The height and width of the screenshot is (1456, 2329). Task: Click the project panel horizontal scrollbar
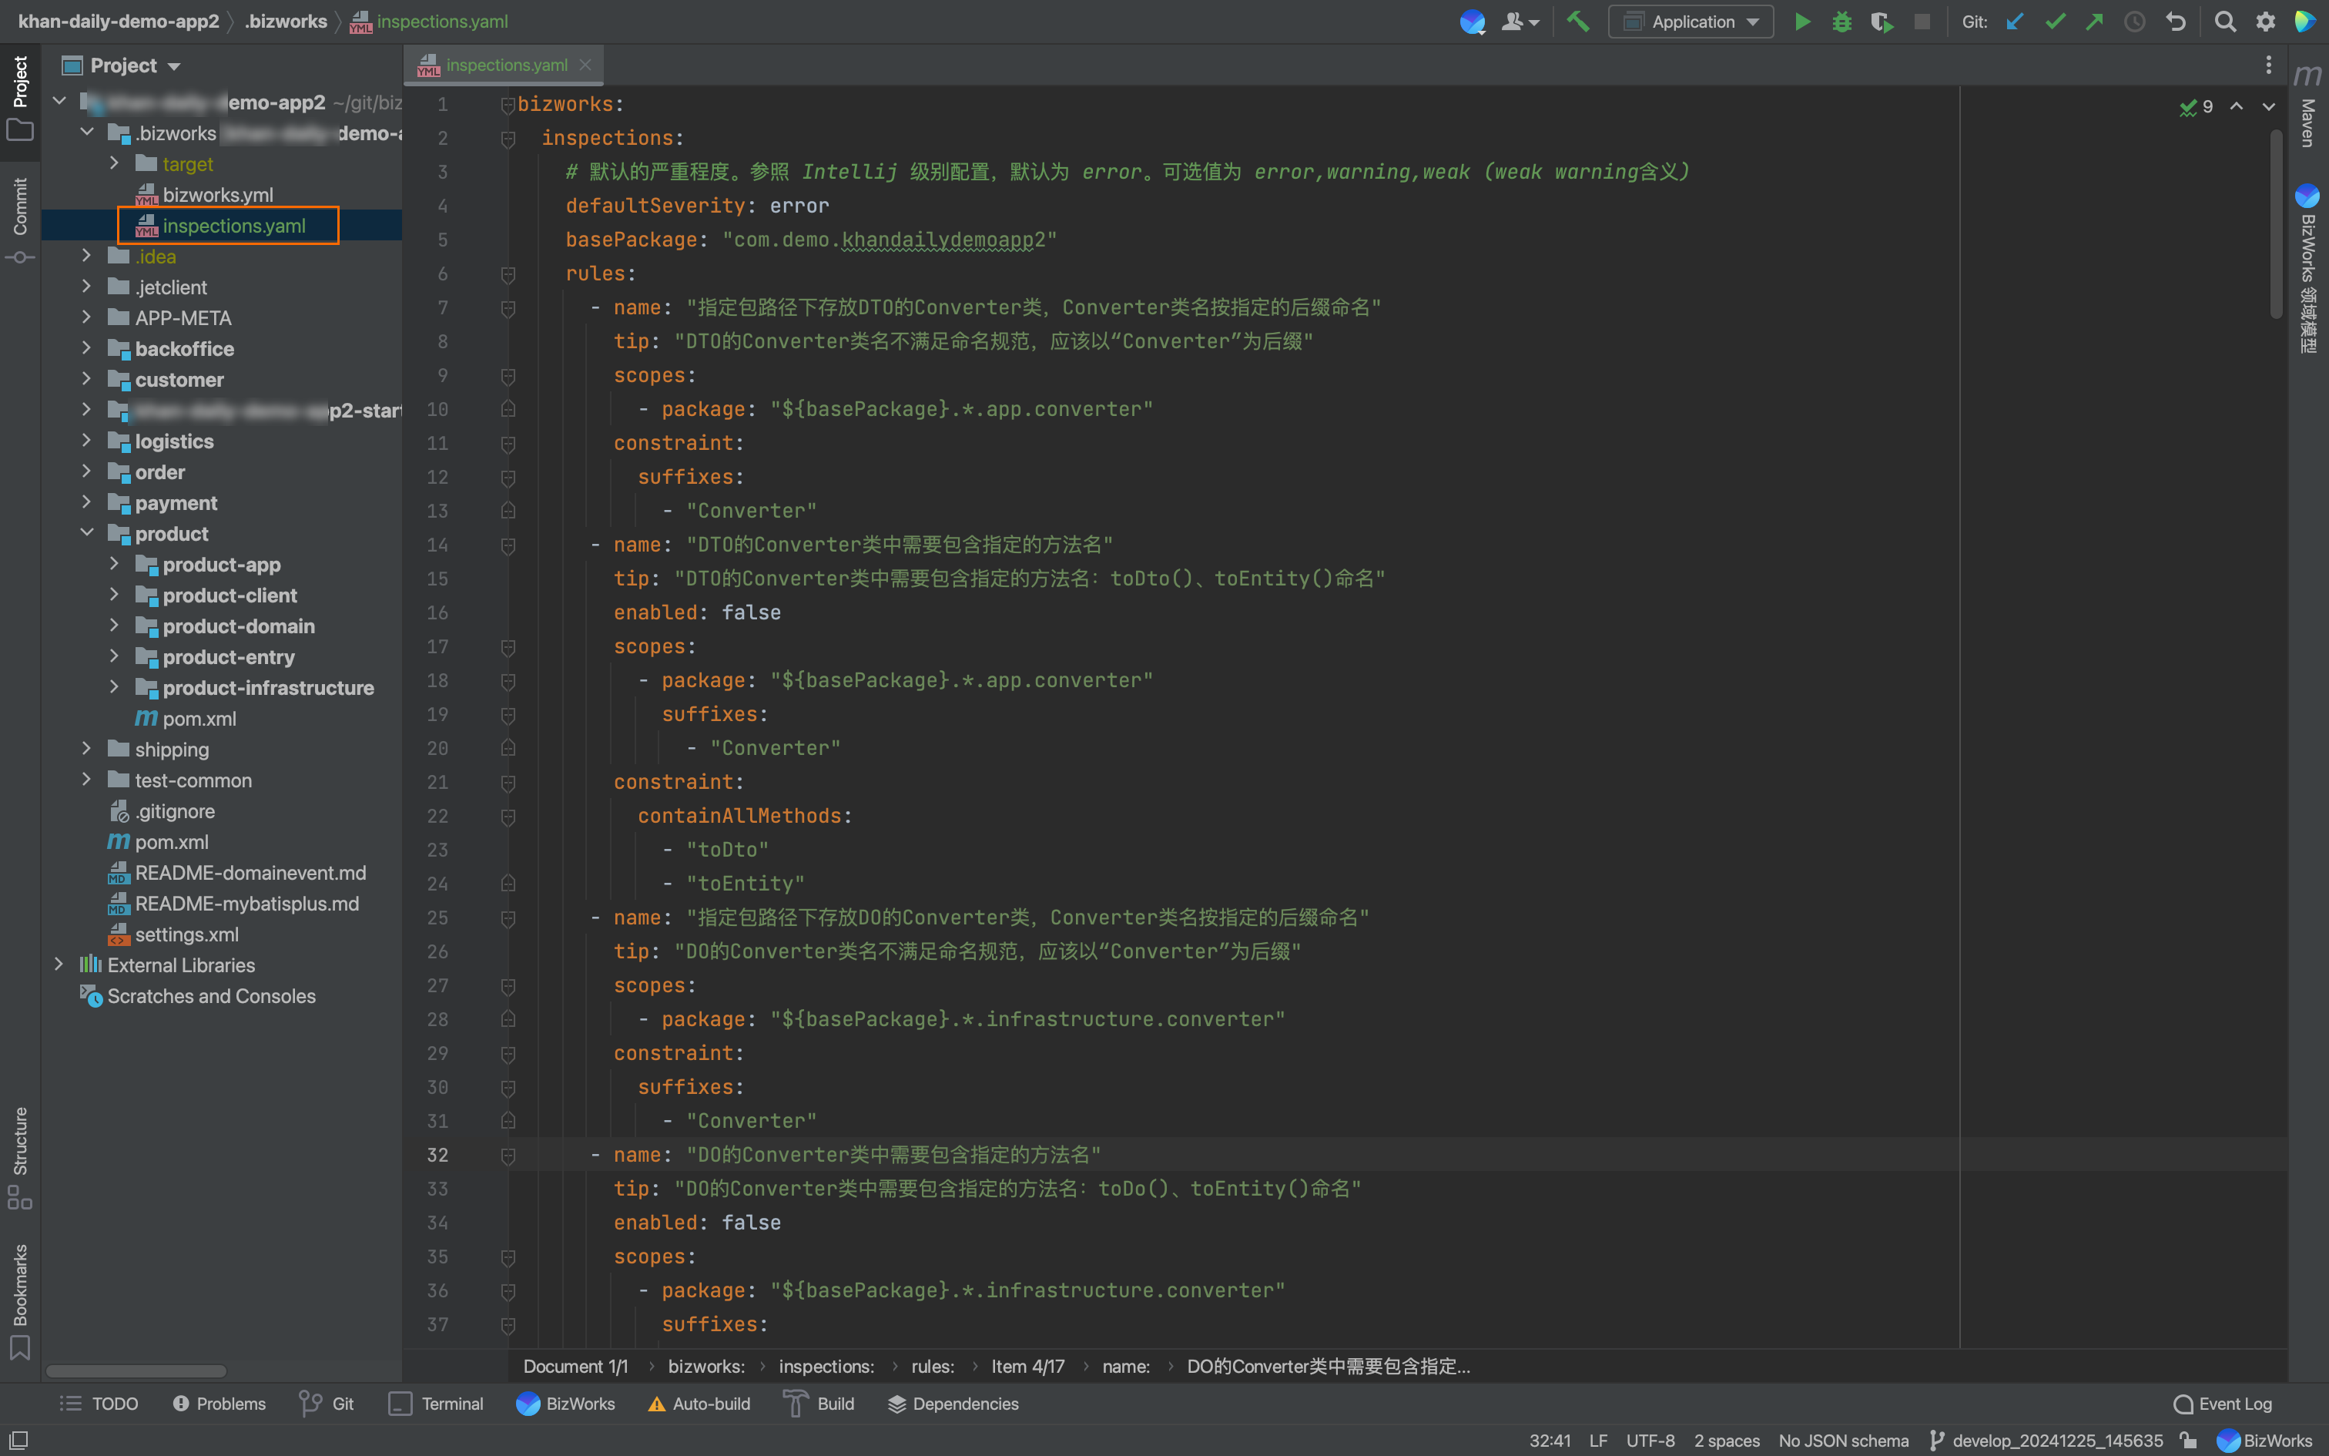point(136,1370)
